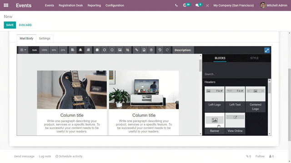Toggle image size 50%
Screen dimensions: 291x163
click(54, 50)
